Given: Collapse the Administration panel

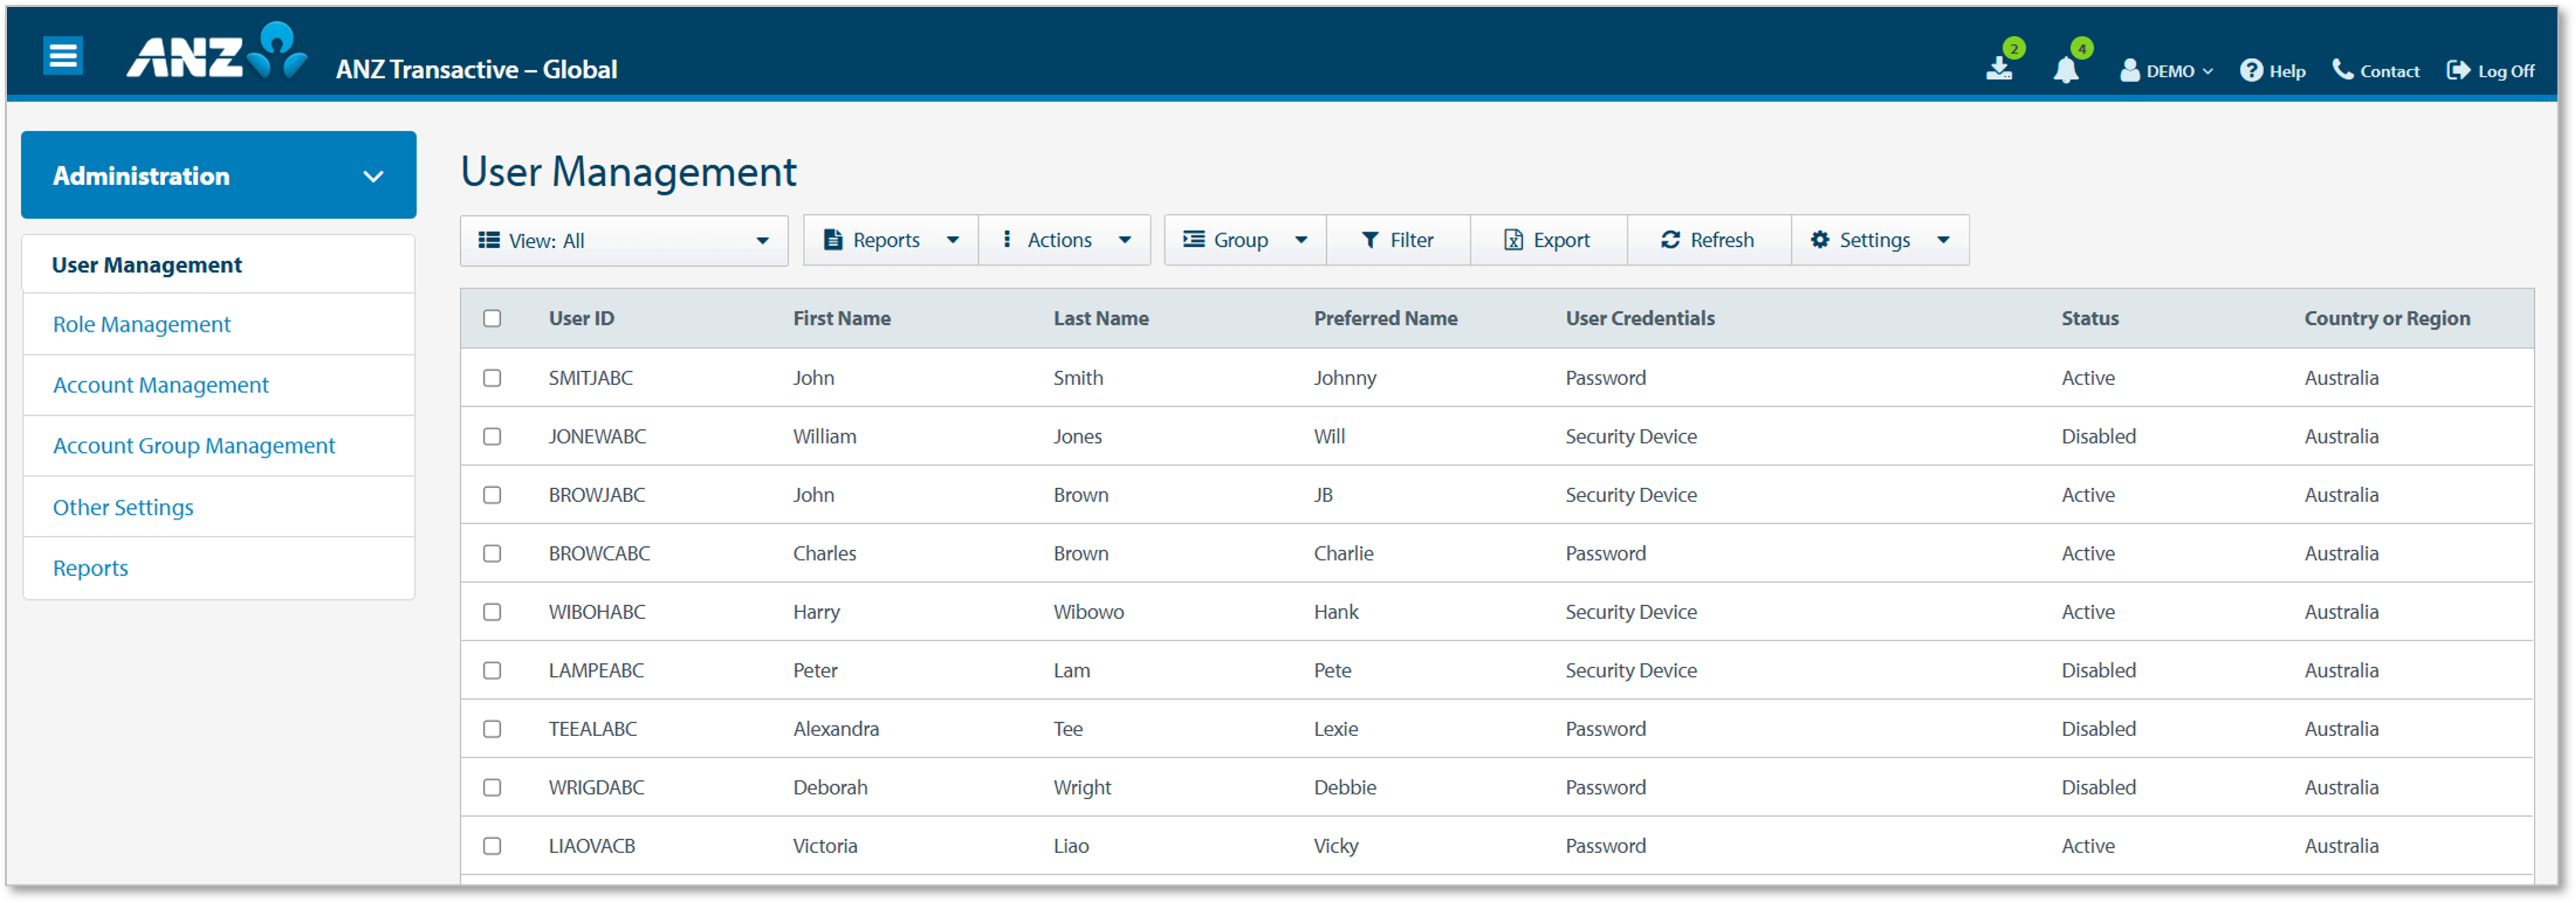Looking at the screenshot, I should click(x=373, y=177).
